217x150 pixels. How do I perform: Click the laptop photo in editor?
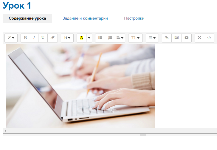click(80, 86)
